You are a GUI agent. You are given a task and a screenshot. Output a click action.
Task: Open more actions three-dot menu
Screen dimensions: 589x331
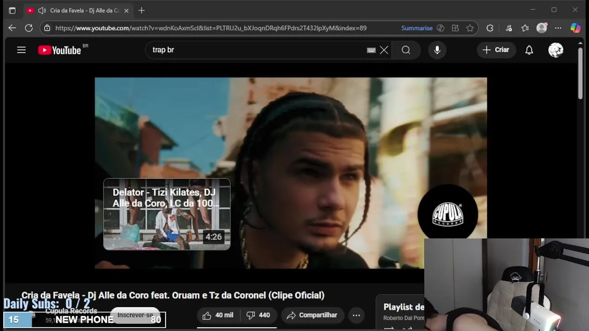coord(356,315)
